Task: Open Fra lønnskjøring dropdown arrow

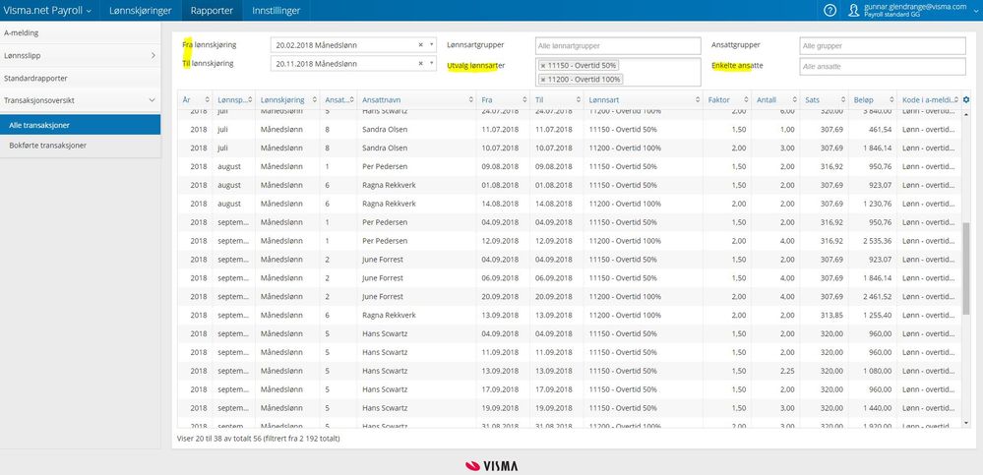Action: point(431,45)
